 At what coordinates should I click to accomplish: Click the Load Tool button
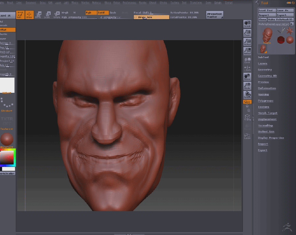(267, 11)
